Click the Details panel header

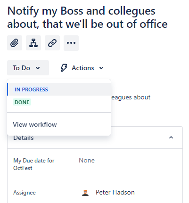click(x=95, y=138)
